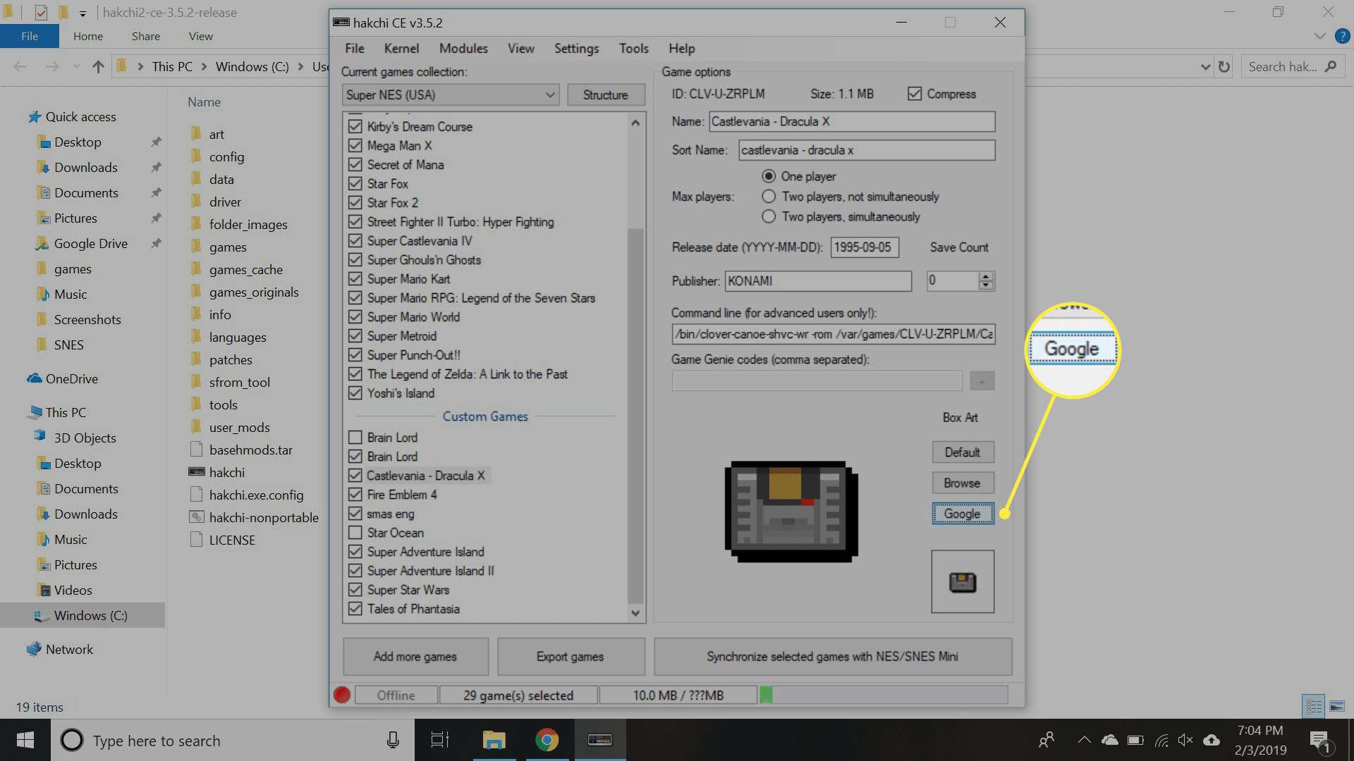Click the Default box art button
Viewport: 1354px width, 761px height.
(963, 452)
